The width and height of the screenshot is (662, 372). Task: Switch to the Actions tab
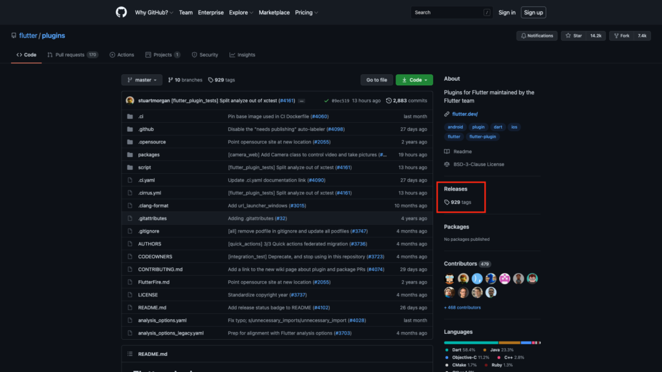click(122, 55)
